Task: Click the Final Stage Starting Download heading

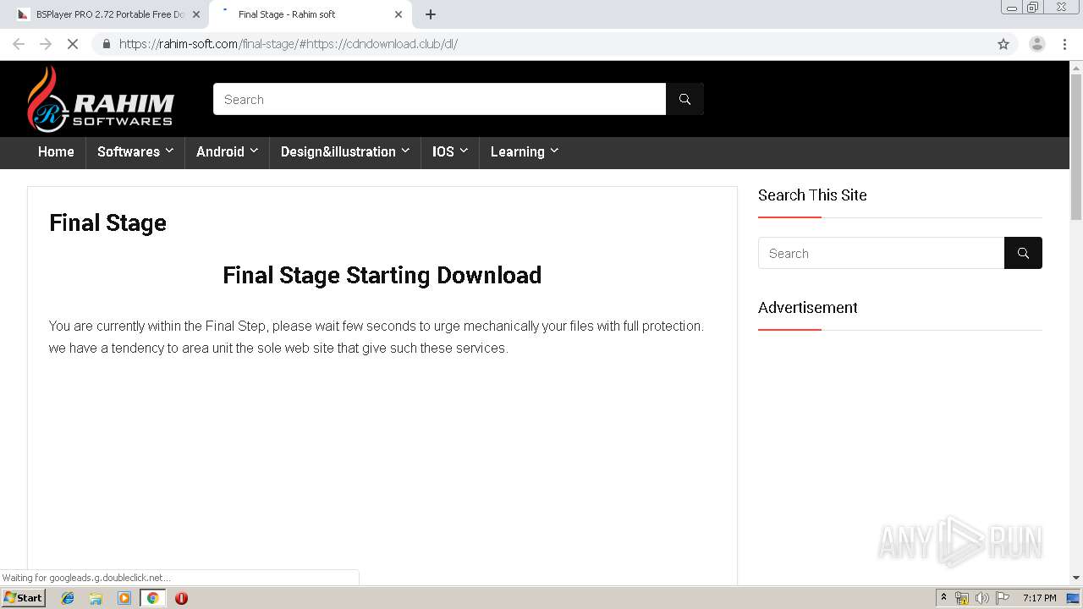Action: 382,275
